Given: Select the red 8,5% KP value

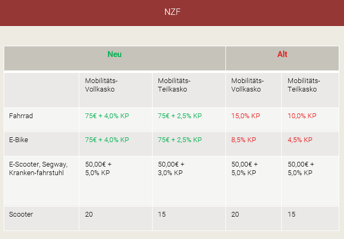Looking at the screenshot, I should click(244, 140).
